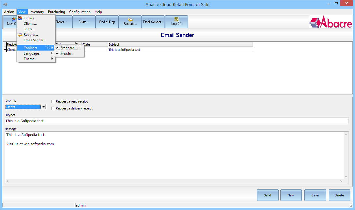Click the Reports icon in the View menu
Viewport: 355px width, 210px height.
(x=20, y=35)
